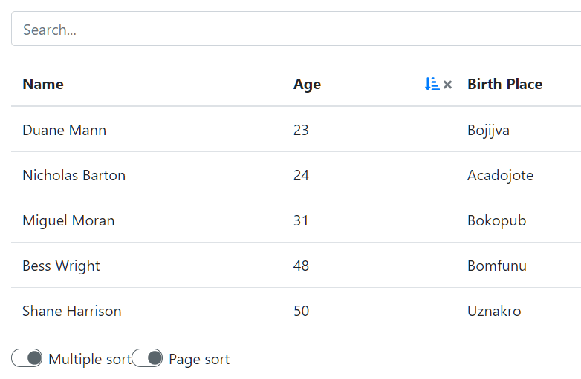Image resolution: width=581 pixels, height=379 pixels.
Task: Sort by the Birth Place column header
Action: (x=505, y=85)
